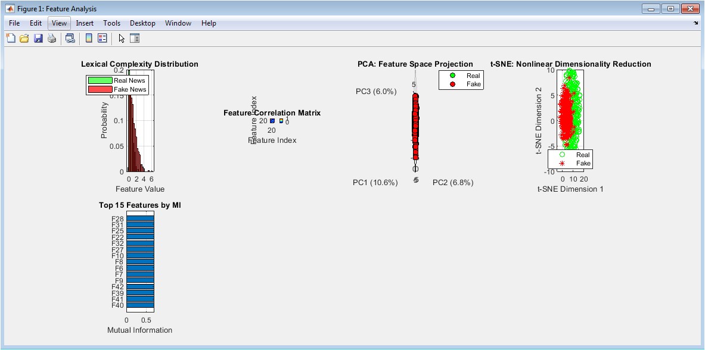Save the figure using the floppy disk icon

point(38,39)
